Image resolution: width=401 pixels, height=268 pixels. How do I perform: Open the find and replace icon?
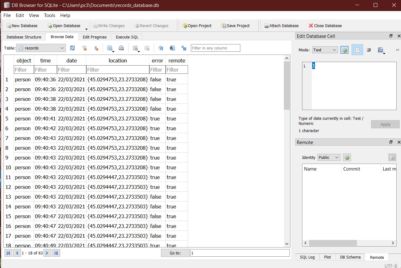184,48
